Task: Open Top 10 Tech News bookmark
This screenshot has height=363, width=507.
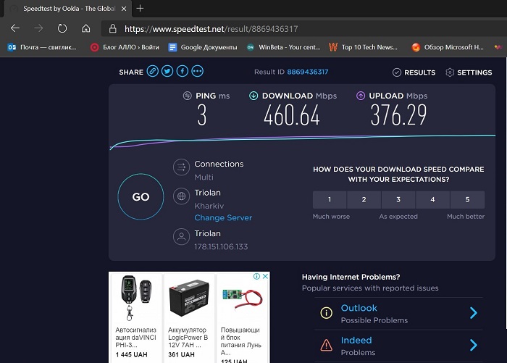Action: (363, 47)
